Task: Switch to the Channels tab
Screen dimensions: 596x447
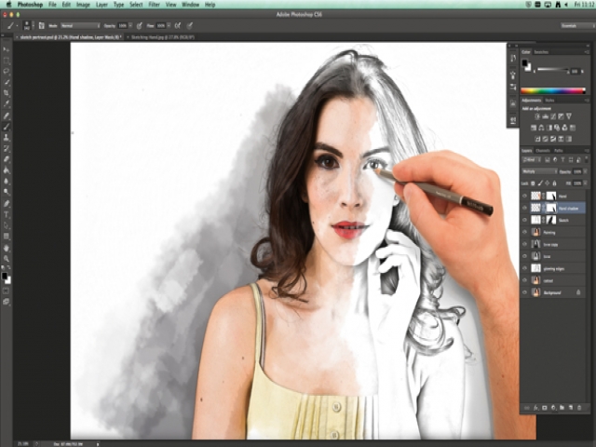Action: [543, 151]
